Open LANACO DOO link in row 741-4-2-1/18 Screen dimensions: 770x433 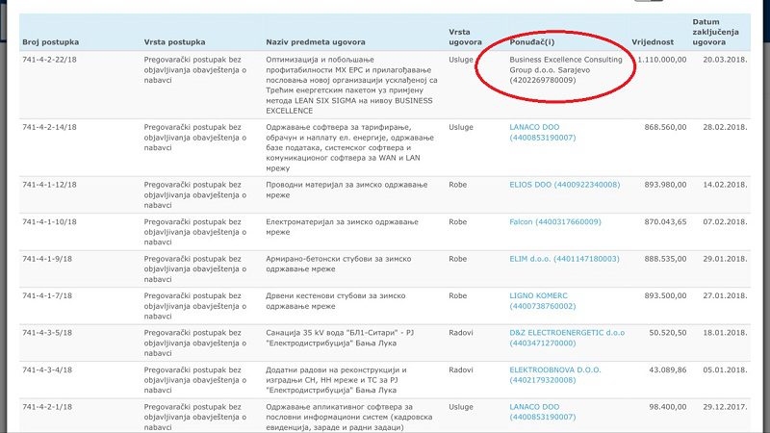click(542, 412)
